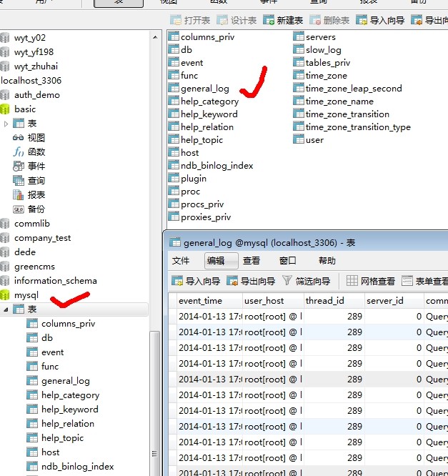
Task: Expand the 表 node under basic database
Action: (7, 124)
